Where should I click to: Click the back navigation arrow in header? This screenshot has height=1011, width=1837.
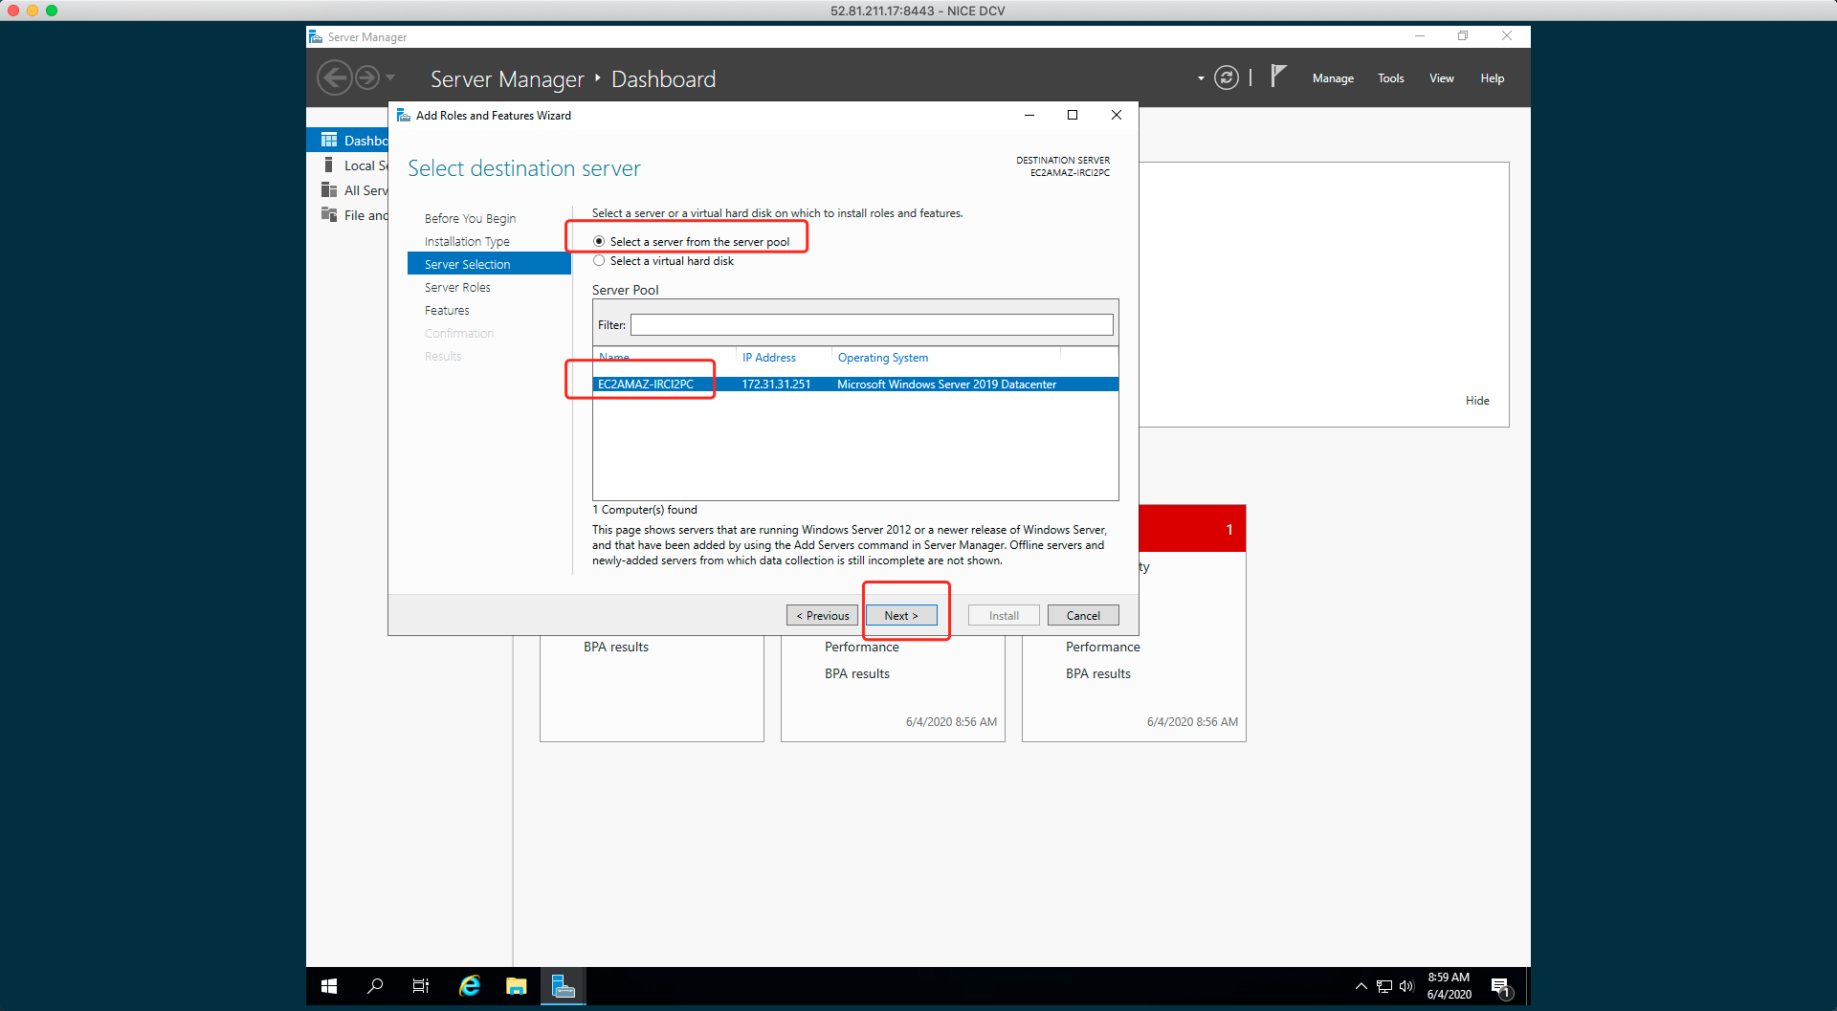[334, 77]
